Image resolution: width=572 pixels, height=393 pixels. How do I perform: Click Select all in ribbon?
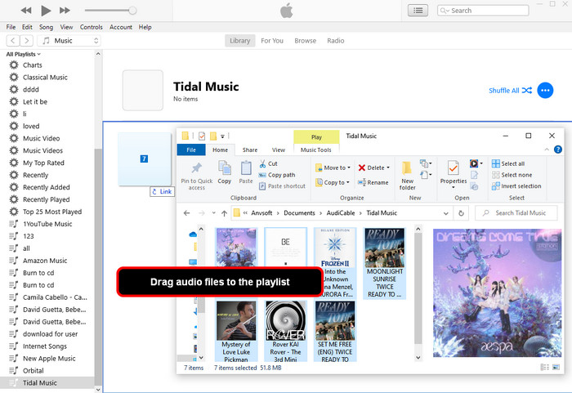click(x=508, y=163)
